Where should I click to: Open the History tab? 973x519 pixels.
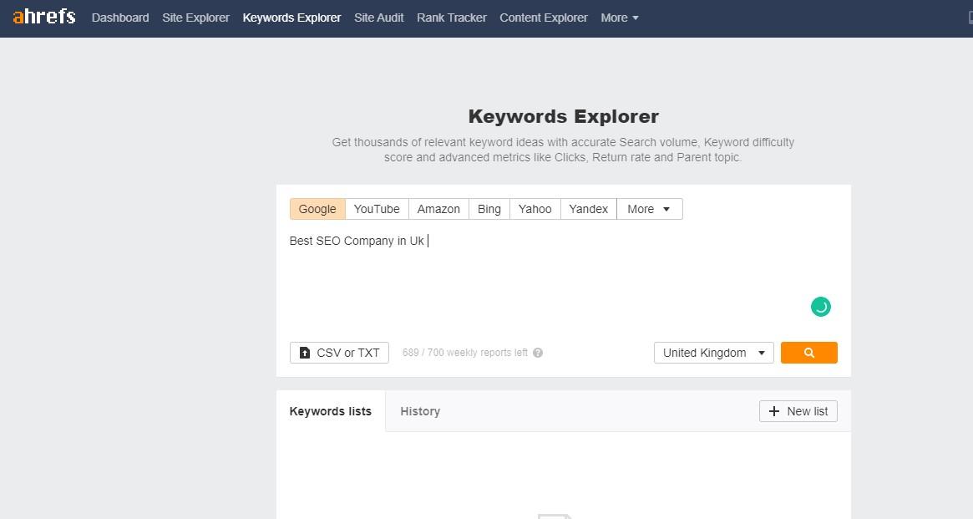[x=420, y=411]
